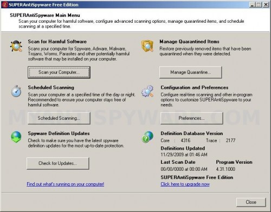Click last scan date '00/00/0000 at 00:00 AM'
Image resolution: width=271 pixels, height=212 pixels.
point(184,169)
